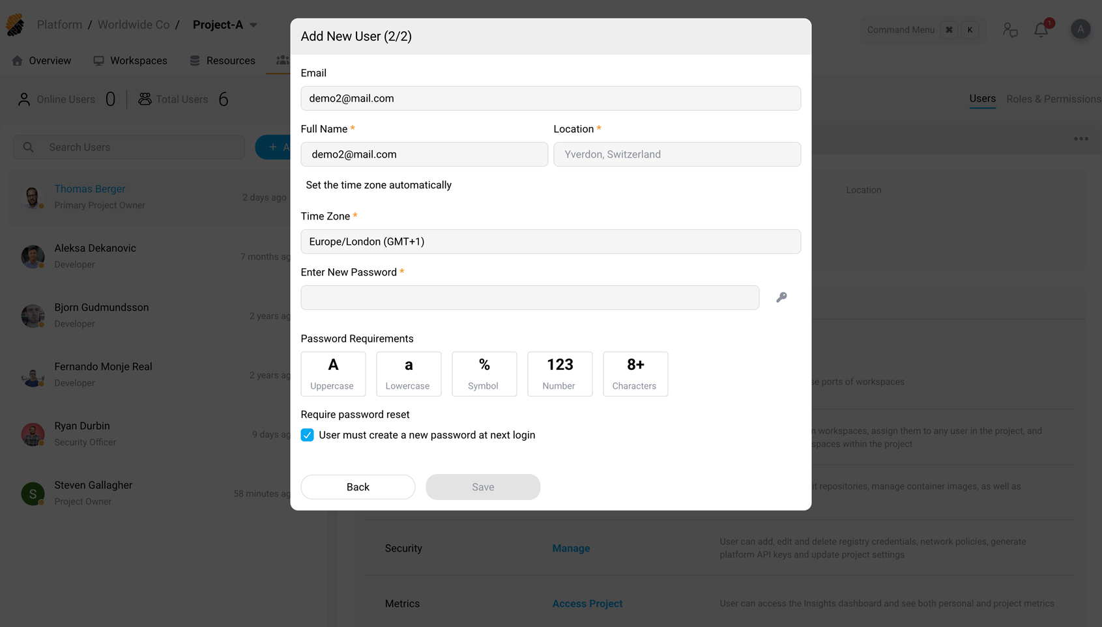Click the Location input field

tap(677, 154)
